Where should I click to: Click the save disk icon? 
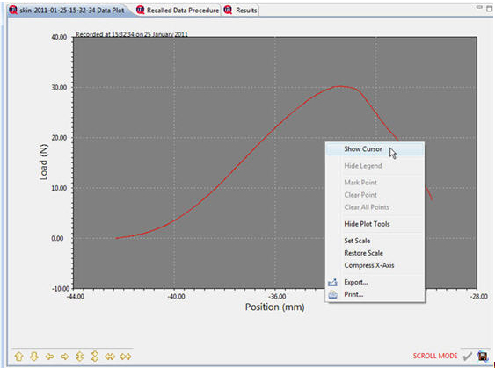click(483, 356)
